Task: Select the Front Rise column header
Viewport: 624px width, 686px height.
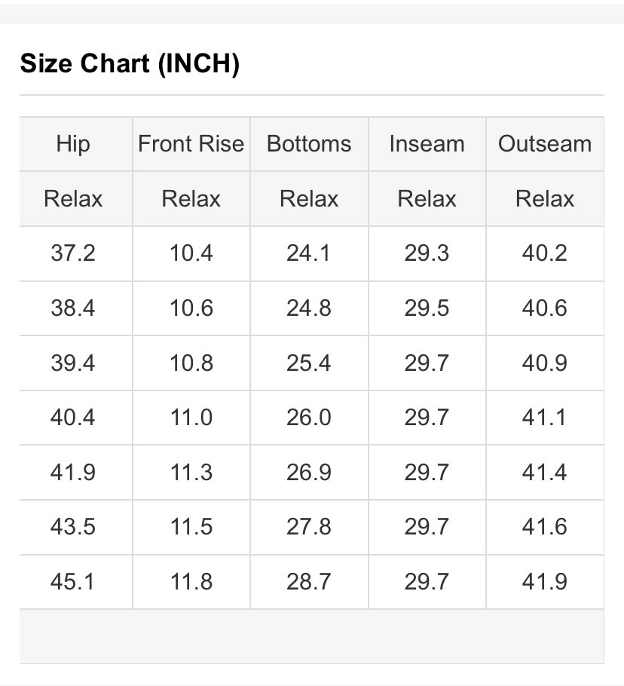Action: [x=191, y=144]
